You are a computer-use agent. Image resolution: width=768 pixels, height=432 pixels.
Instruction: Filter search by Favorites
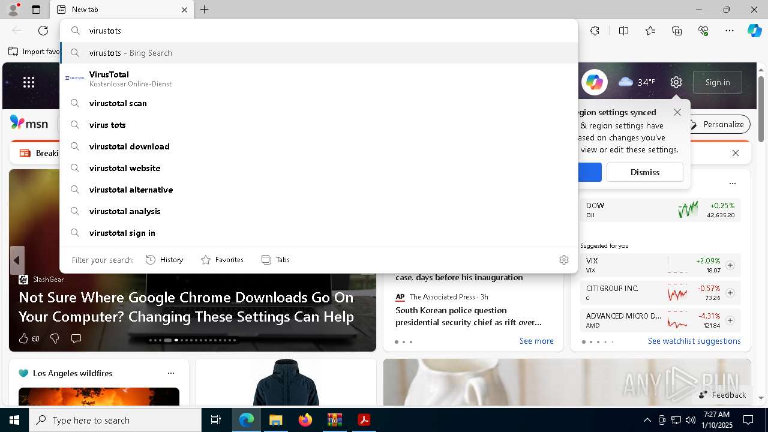(222, 260)
